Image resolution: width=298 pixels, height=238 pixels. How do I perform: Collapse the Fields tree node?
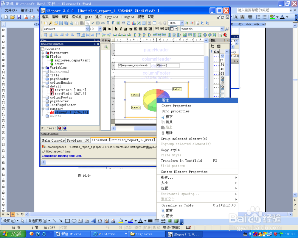[x=43, y=57]
